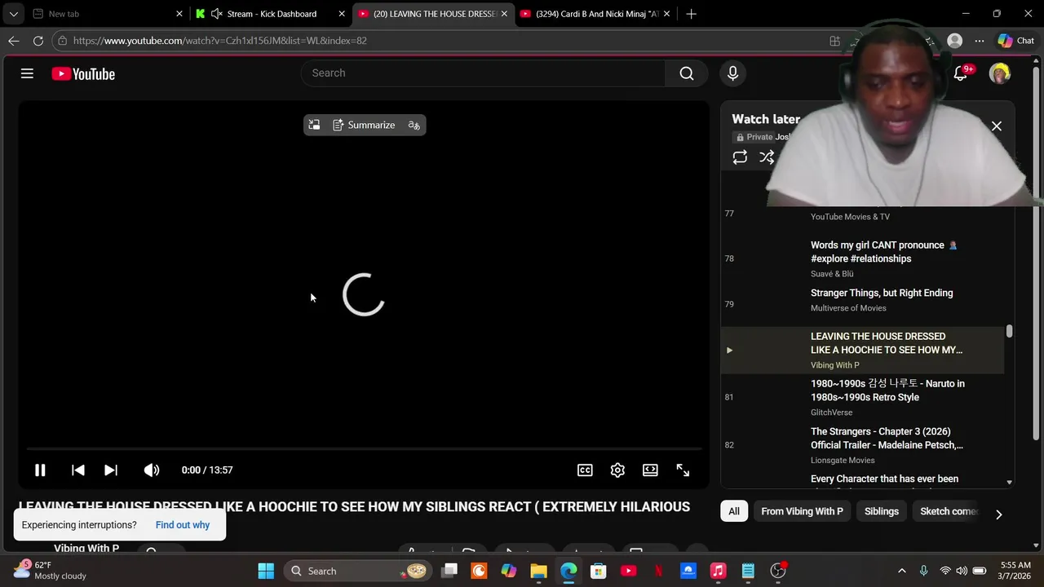Start voice search with the microphone
The image size is (1044, 587).
coord(732,73)
